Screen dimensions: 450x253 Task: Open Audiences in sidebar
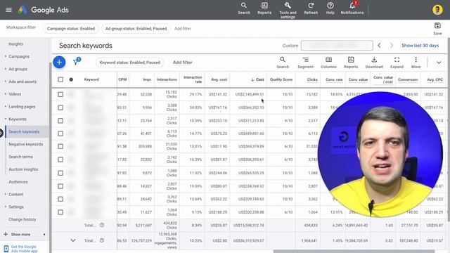(18, 182)
